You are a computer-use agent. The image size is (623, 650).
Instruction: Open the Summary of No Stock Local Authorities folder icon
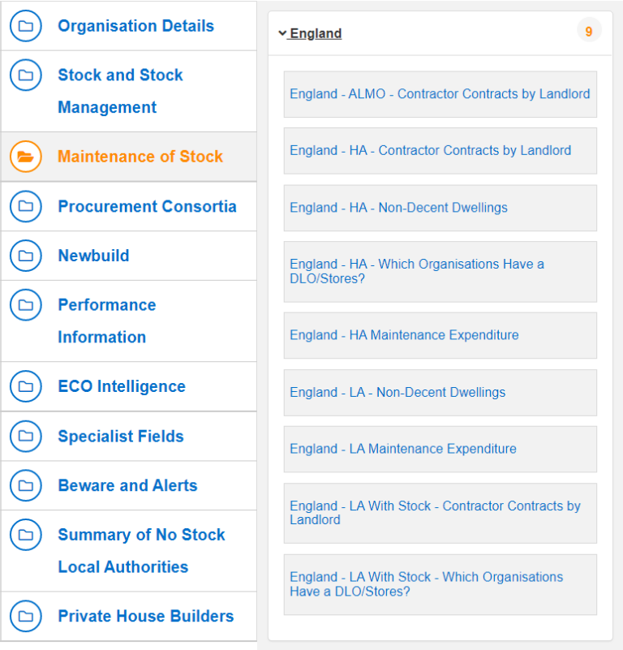click(x=26, y=535)
